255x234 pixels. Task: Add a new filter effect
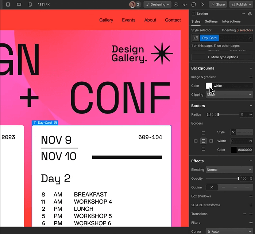pos(251,223)
